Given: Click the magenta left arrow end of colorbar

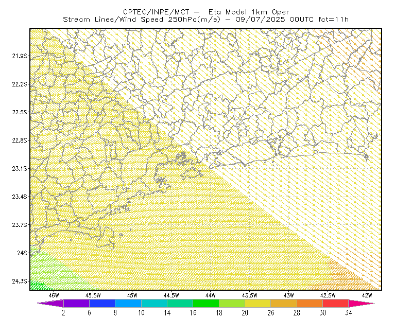Looking at the screenshot, I should 50,303.
